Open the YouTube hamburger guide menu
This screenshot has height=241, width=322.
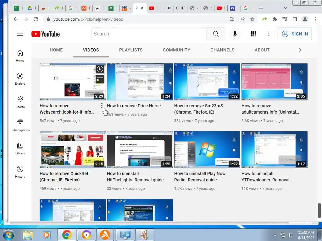20,34
